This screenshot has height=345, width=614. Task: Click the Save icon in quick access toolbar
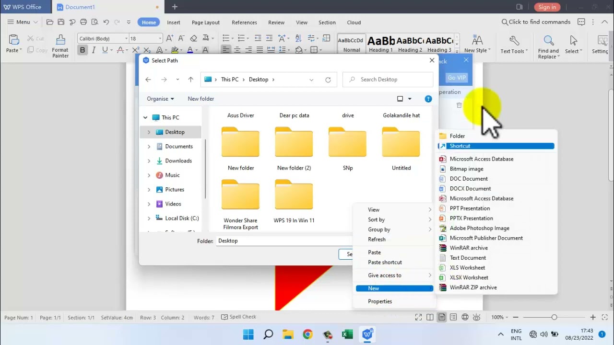pyautogui.click(x=61, y=22)
